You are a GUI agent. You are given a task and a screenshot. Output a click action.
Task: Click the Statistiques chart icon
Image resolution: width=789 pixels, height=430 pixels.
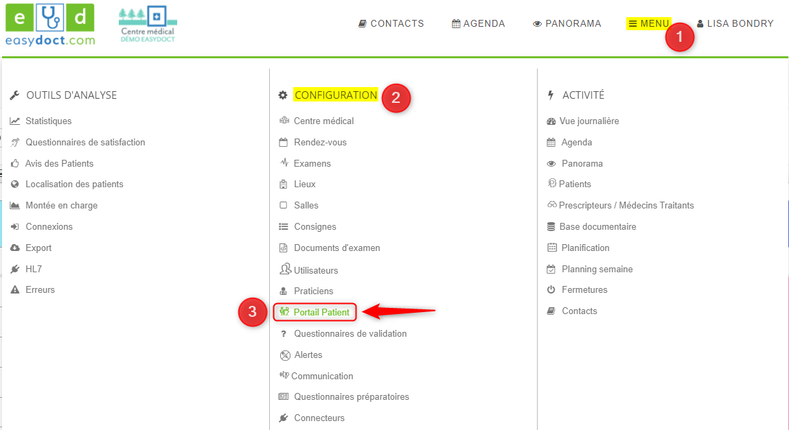(15, 121)
